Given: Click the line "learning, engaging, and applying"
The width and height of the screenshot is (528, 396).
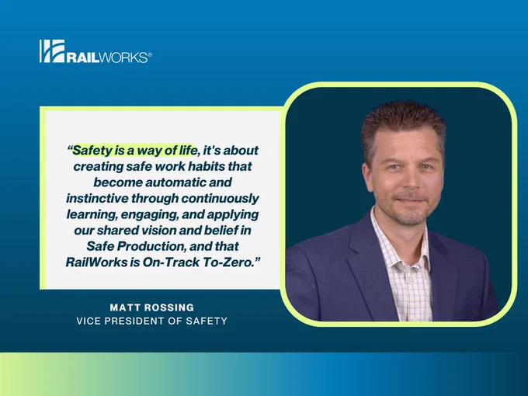Looking at the screenshot, I should coord(162,214).
